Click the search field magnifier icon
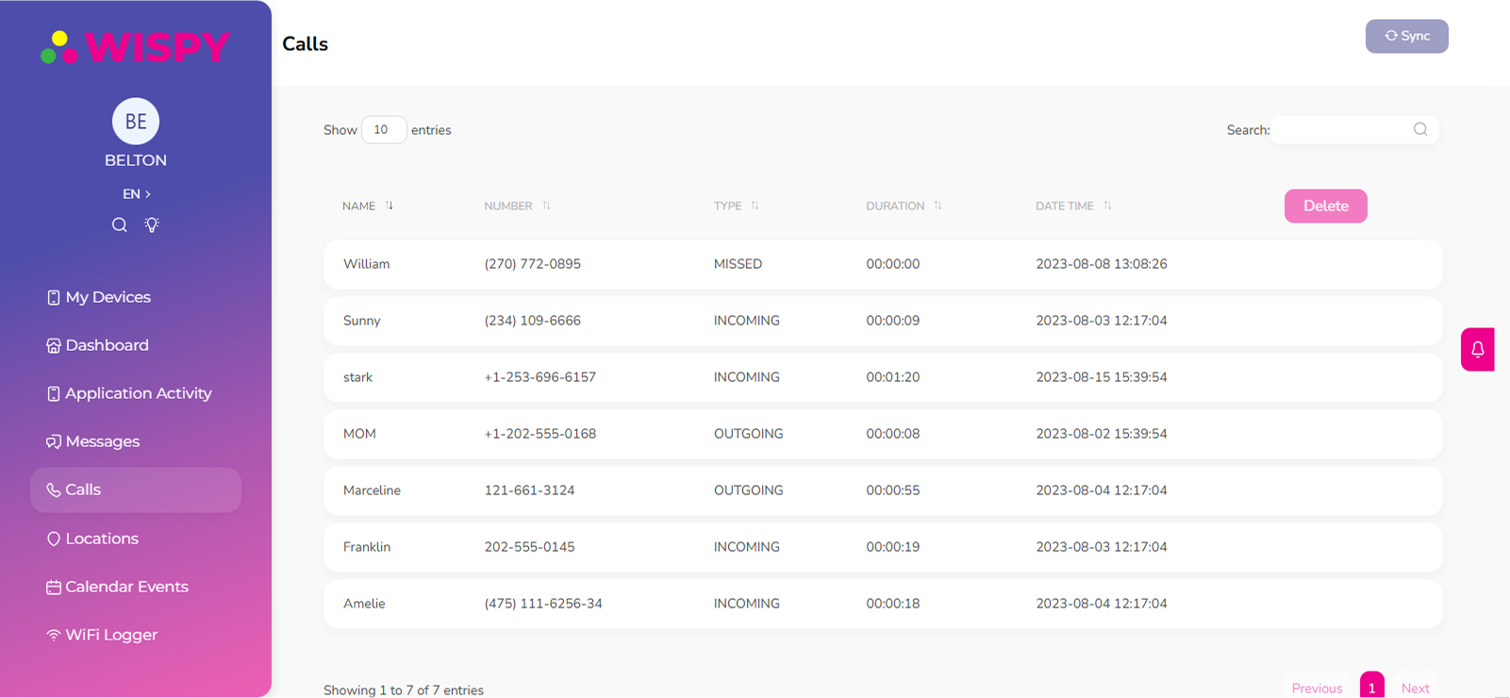 [1420, 129]
